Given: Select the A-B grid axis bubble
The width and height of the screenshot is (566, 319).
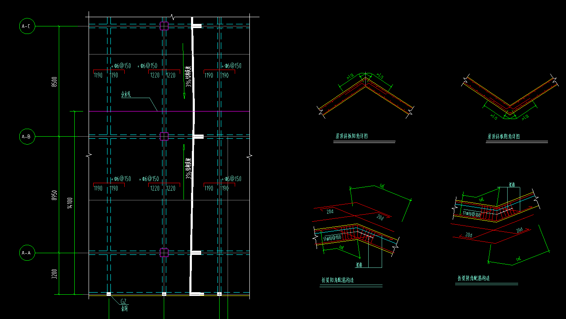Looking at the screenshot, I should [x=27, y=137].
